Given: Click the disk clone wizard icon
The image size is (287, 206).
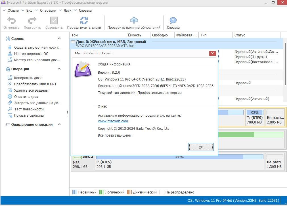Looking at the screenshot, I should [x=10, y=60].
